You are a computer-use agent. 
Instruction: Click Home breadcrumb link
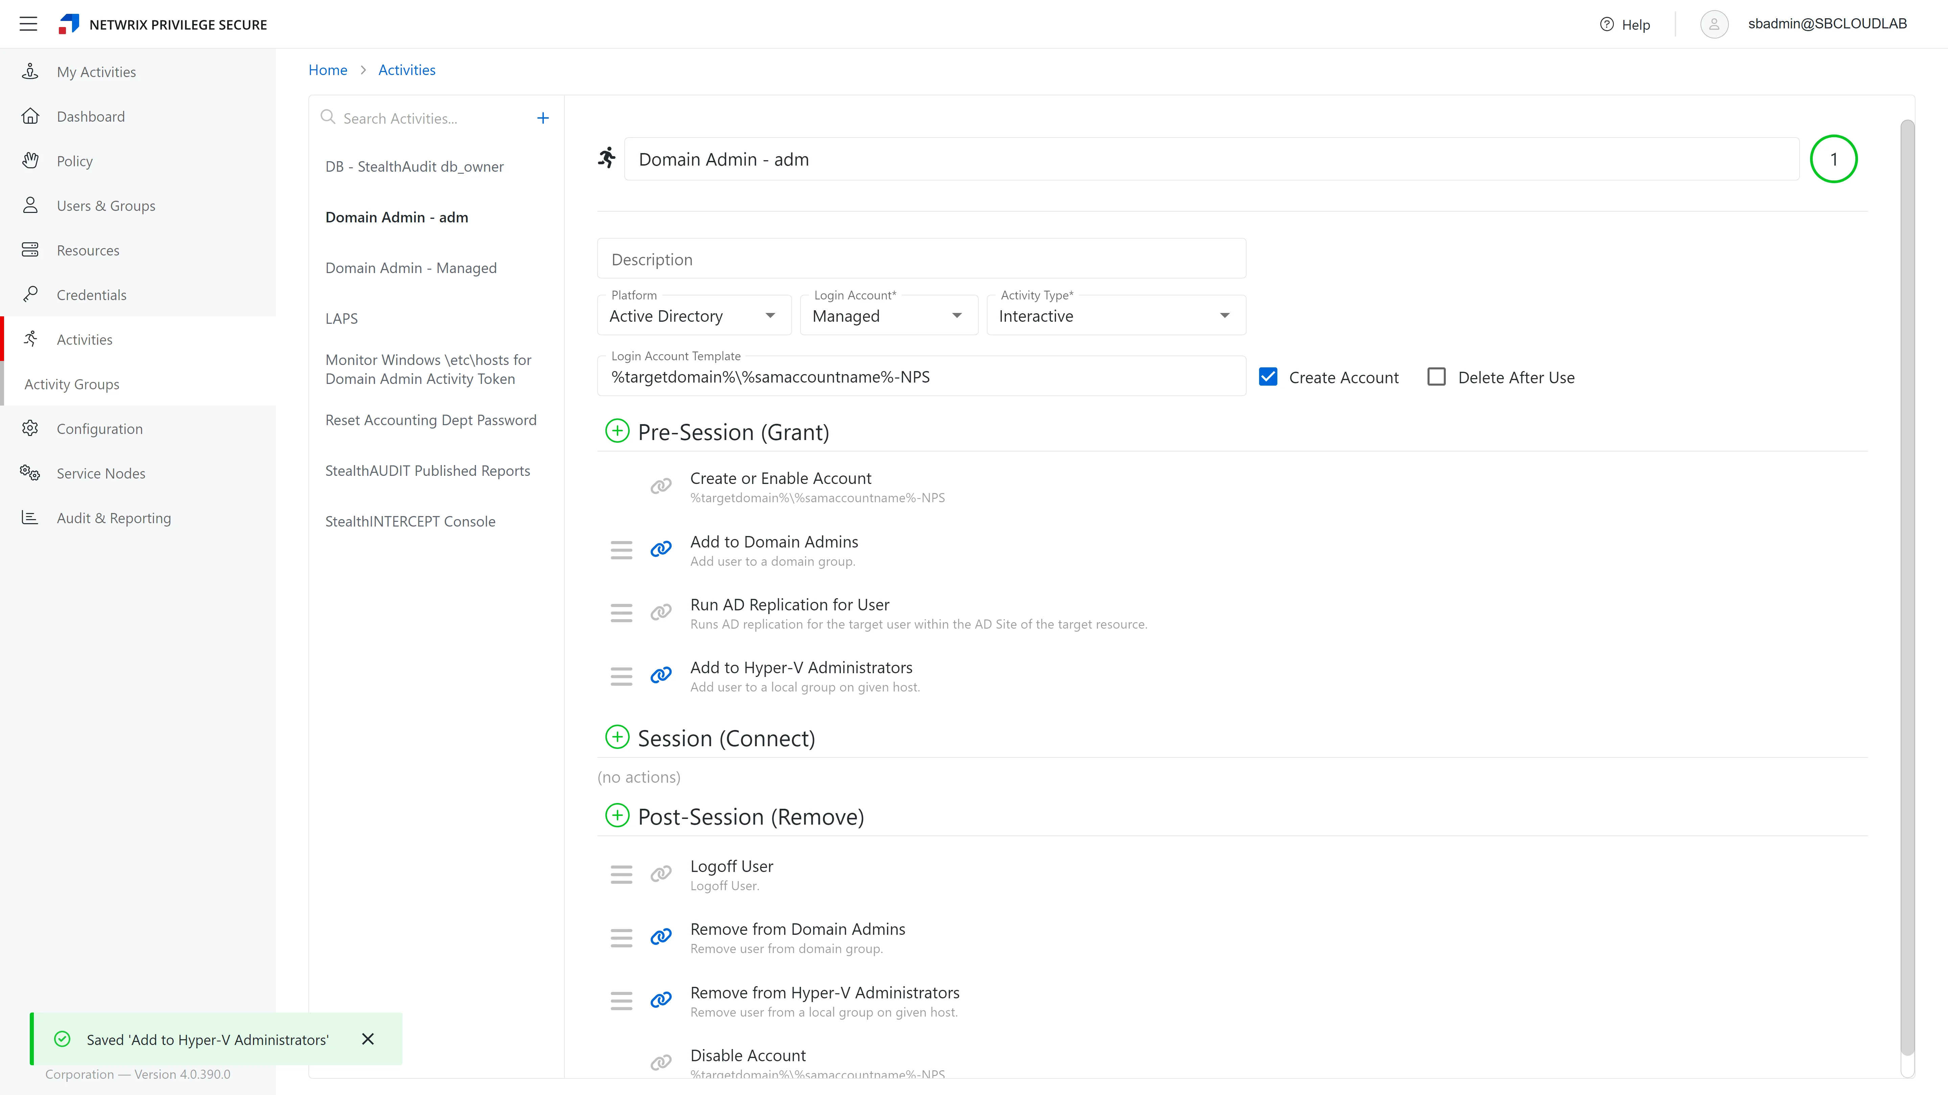click(327, 70)
